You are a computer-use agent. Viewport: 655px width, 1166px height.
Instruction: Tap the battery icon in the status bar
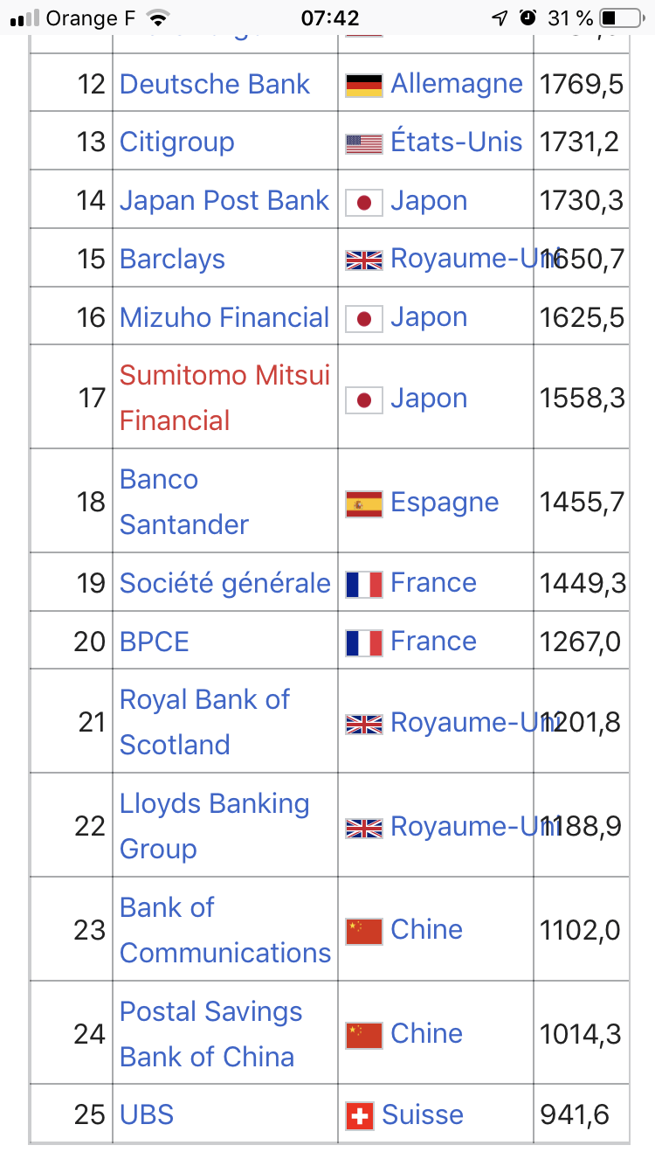(x=621, y=17)
